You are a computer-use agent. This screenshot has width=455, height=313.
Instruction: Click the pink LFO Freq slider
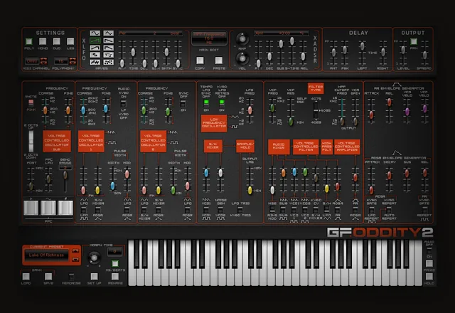click(x=250, y=110)
